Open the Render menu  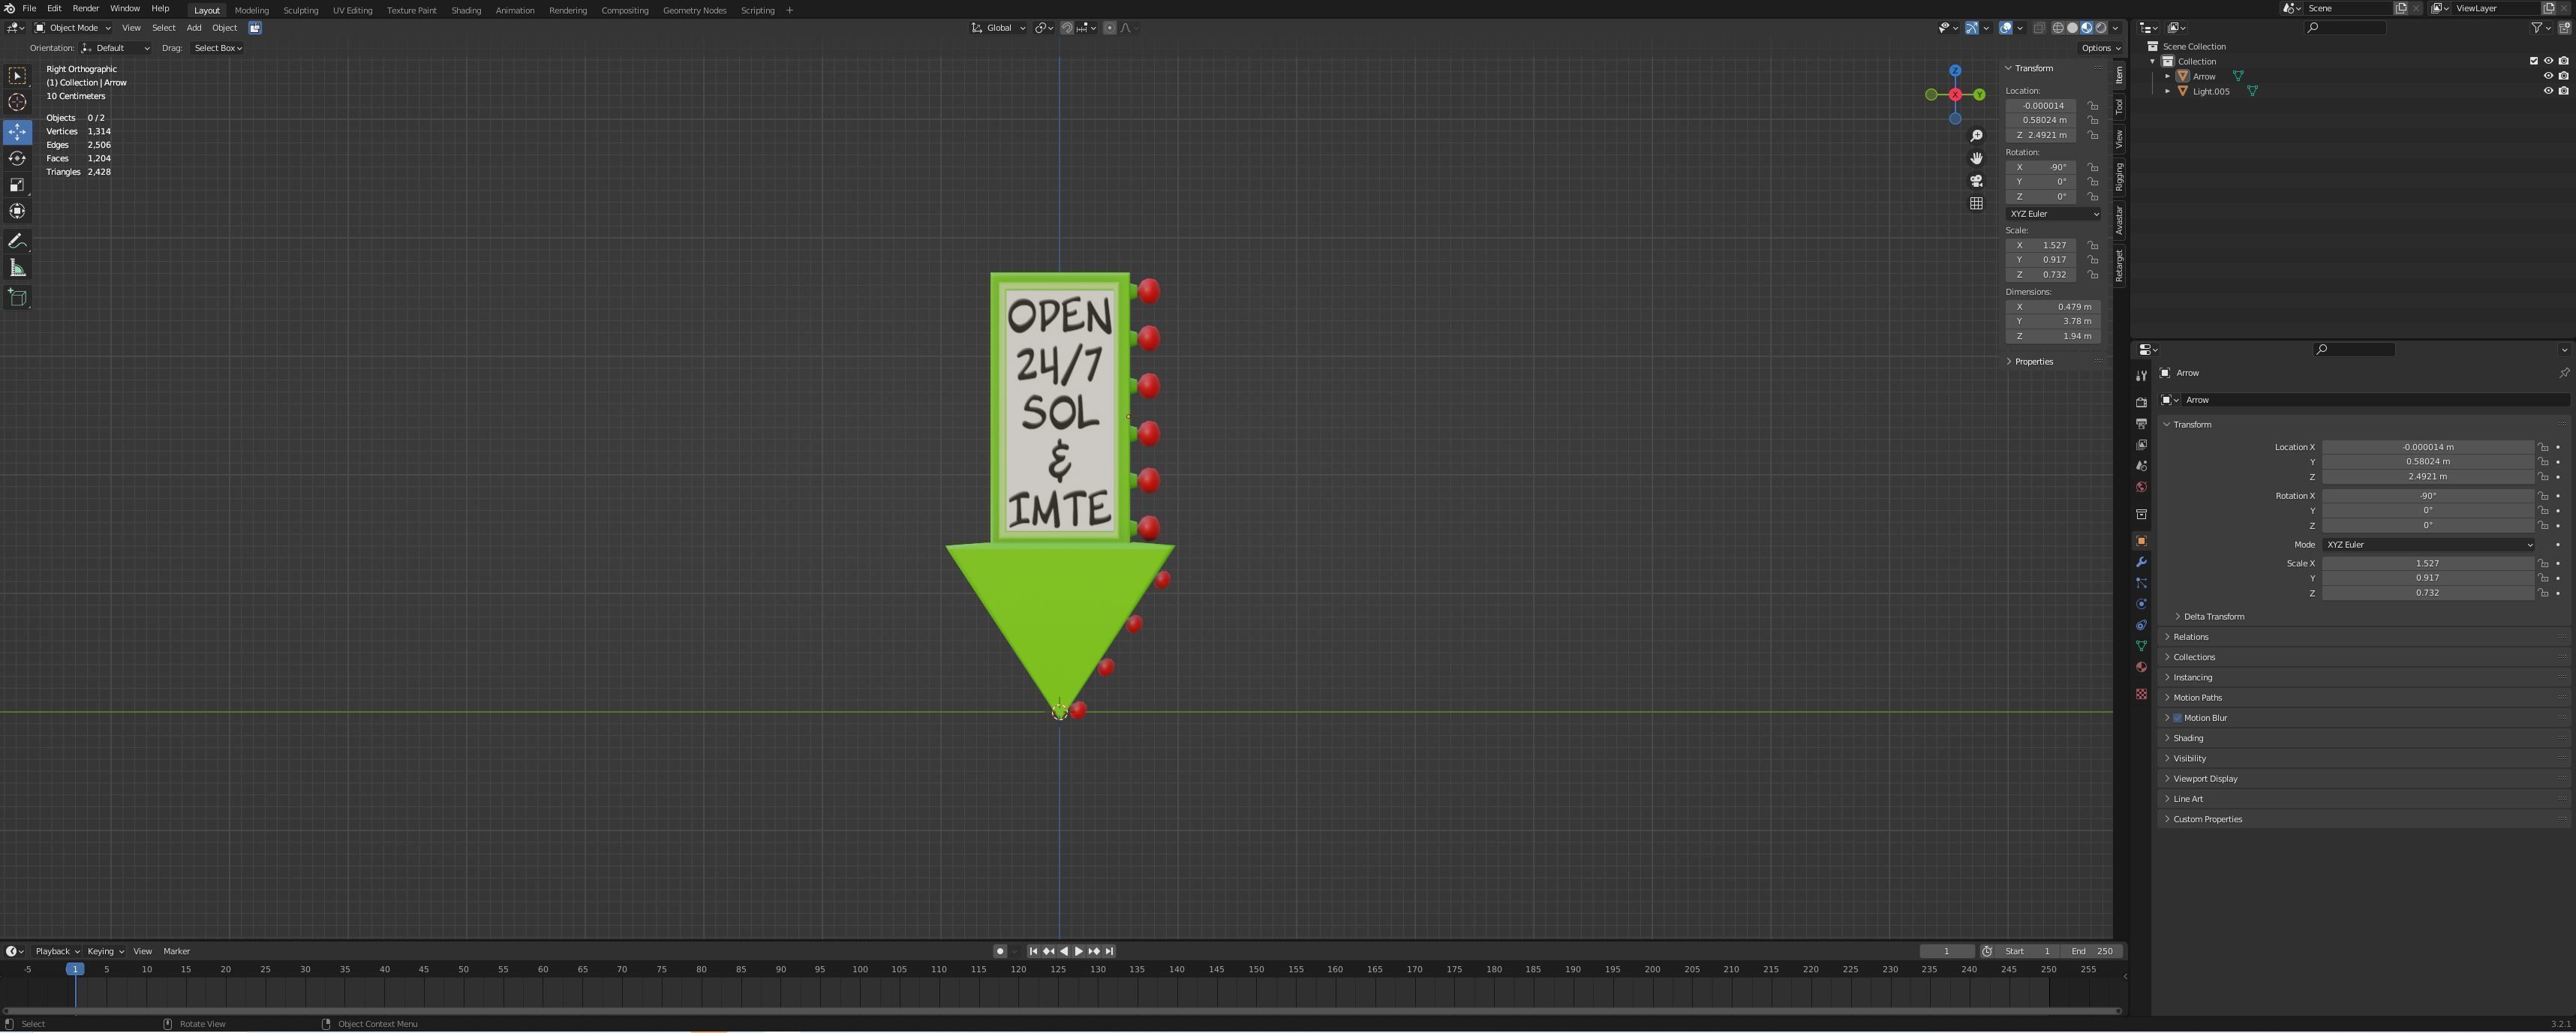[x=85, y=8]
